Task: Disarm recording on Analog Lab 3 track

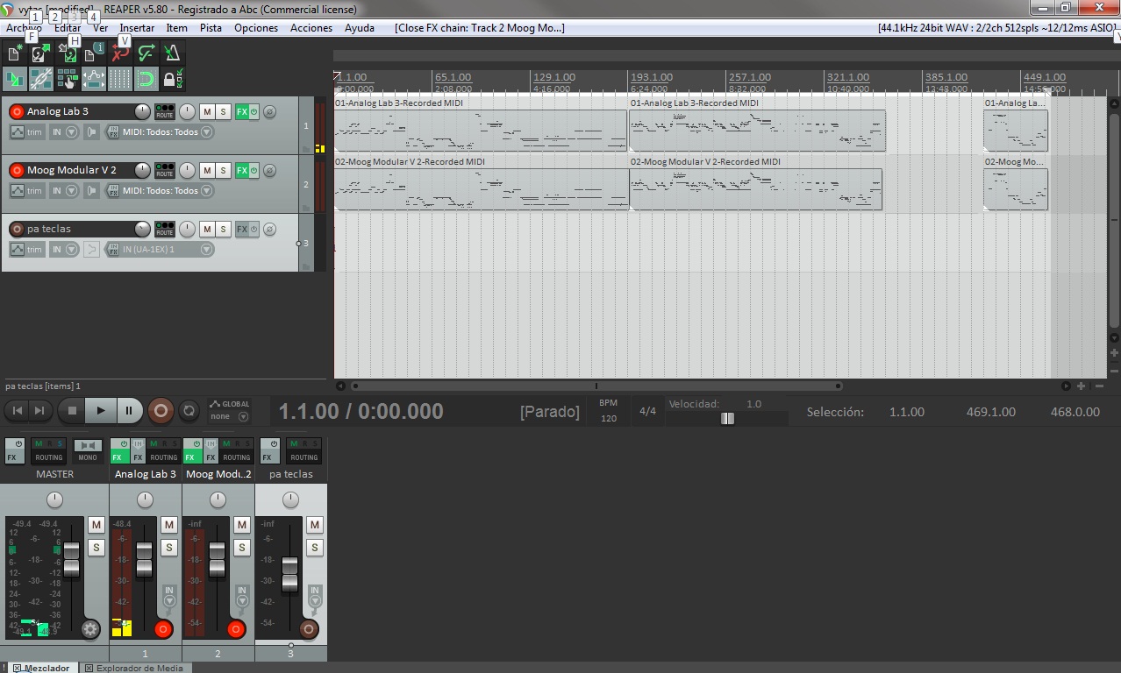Action: [17, 111]
